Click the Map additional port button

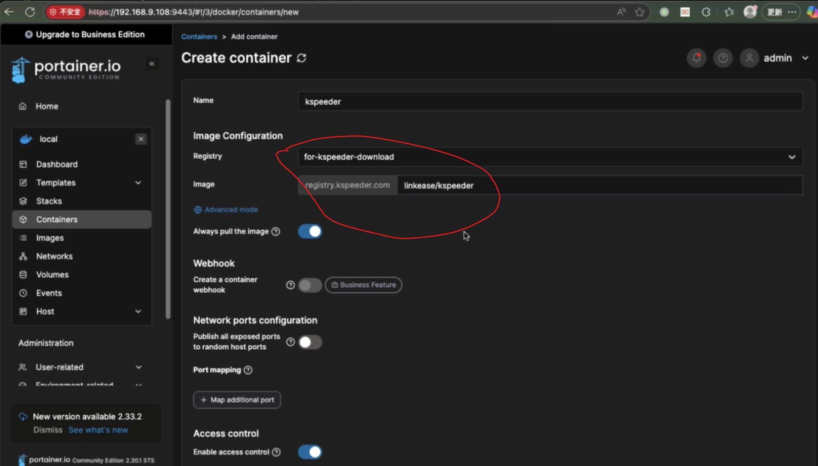coord(237,400)
